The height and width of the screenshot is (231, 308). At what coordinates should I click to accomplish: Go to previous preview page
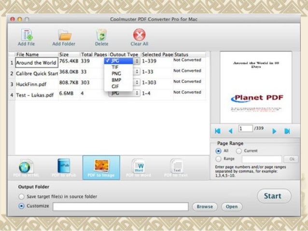pos(231,131)
